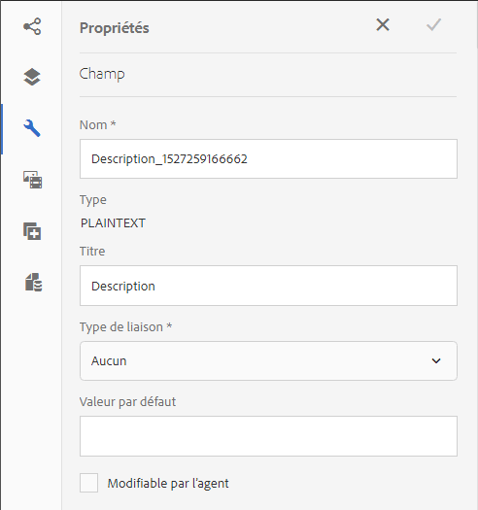
Task: Open the Type de liaison dropdown
Action: click(x=268, y=360)
